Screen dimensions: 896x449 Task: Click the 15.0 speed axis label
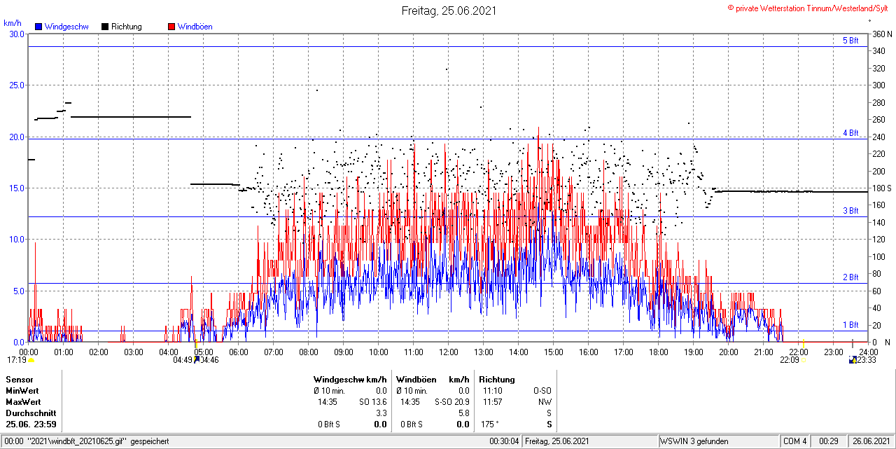17,188
